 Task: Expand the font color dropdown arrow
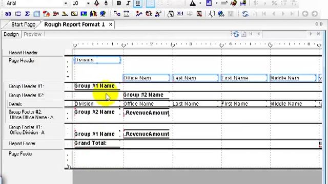tap(200, 4)
